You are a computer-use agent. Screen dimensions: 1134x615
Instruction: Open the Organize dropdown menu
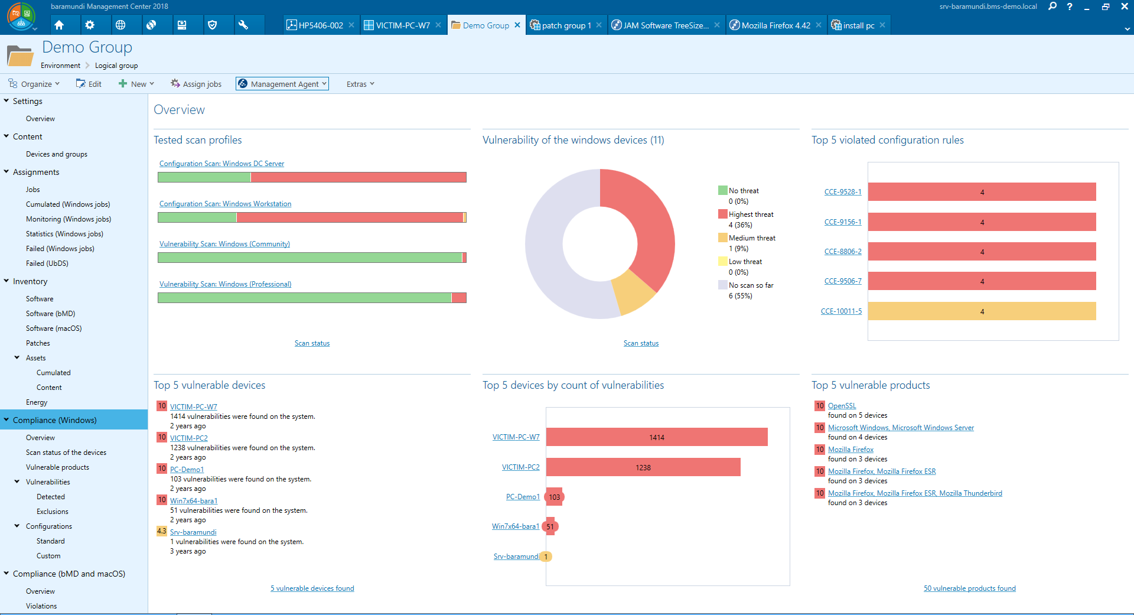(34, 84)
